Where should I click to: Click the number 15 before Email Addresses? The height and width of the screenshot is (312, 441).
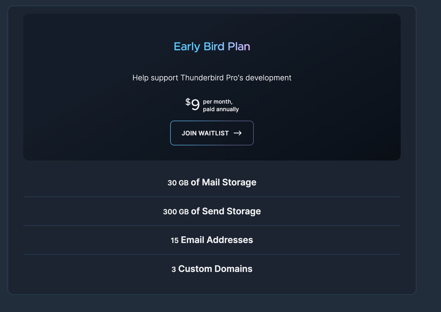pyautogui.click(x=175, y=240)
